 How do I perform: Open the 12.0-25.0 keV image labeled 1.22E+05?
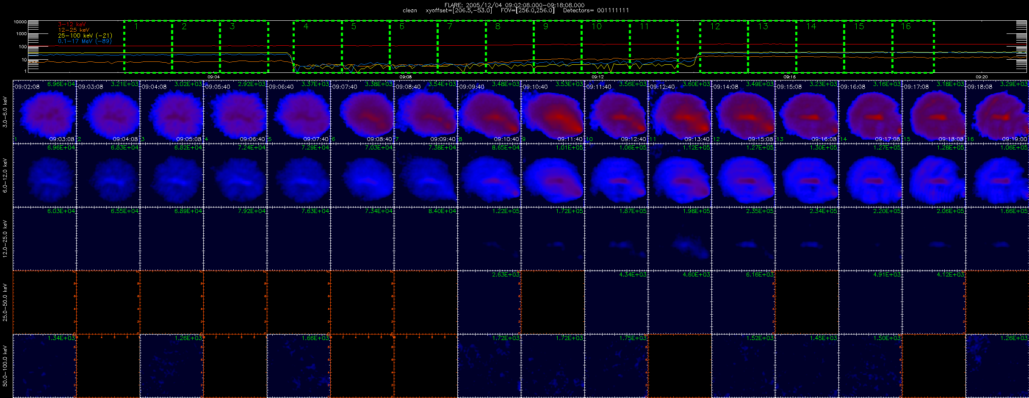click(x=490, y=239)
